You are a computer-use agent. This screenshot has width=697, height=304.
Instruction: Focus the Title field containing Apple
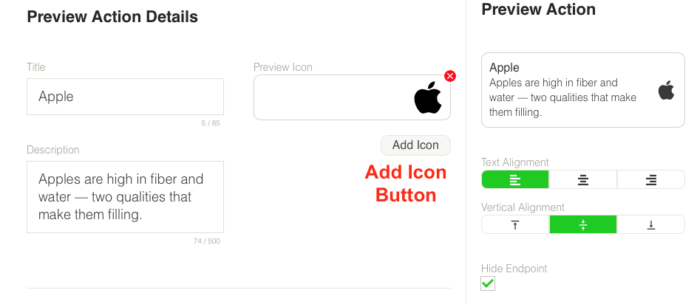coord(125,97)
